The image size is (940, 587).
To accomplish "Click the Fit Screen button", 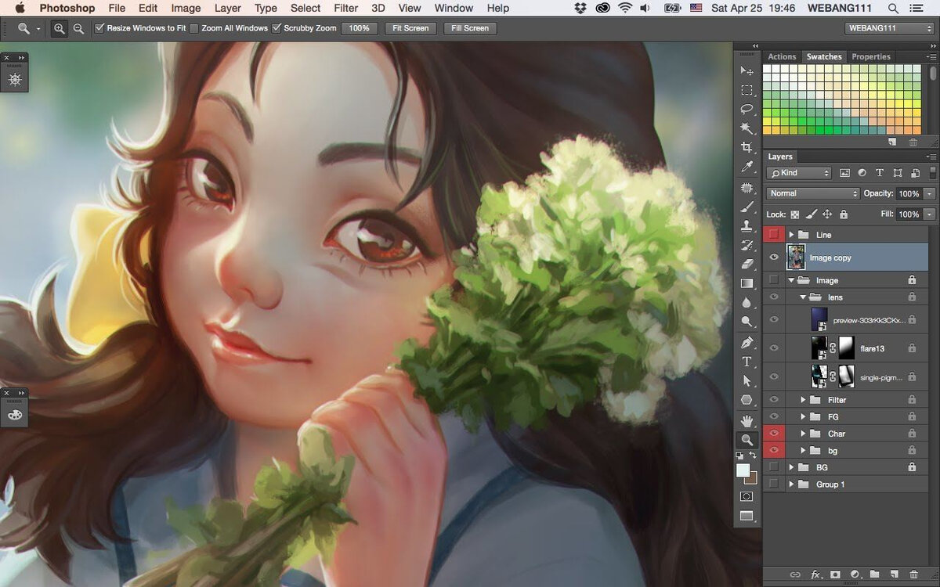I will tap(410, 28).
